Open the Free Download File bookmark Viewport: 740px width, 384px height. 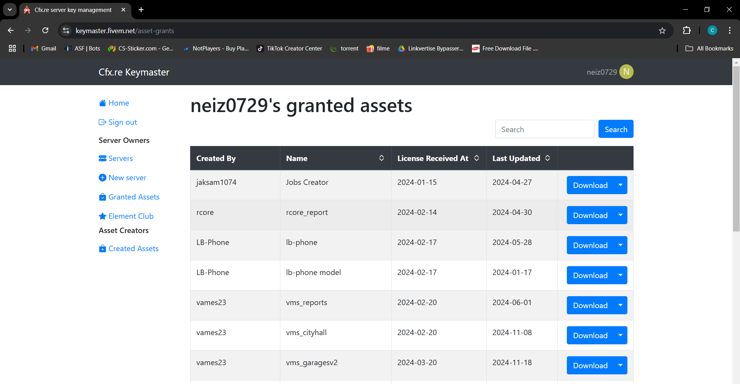click(505, 48)
